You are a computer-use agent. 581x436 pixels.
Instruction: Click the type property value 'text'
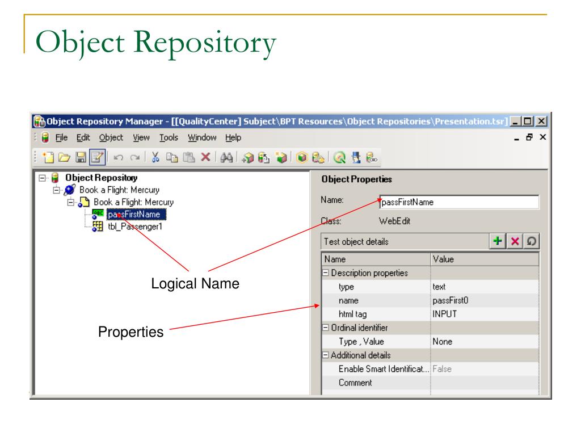439,287
